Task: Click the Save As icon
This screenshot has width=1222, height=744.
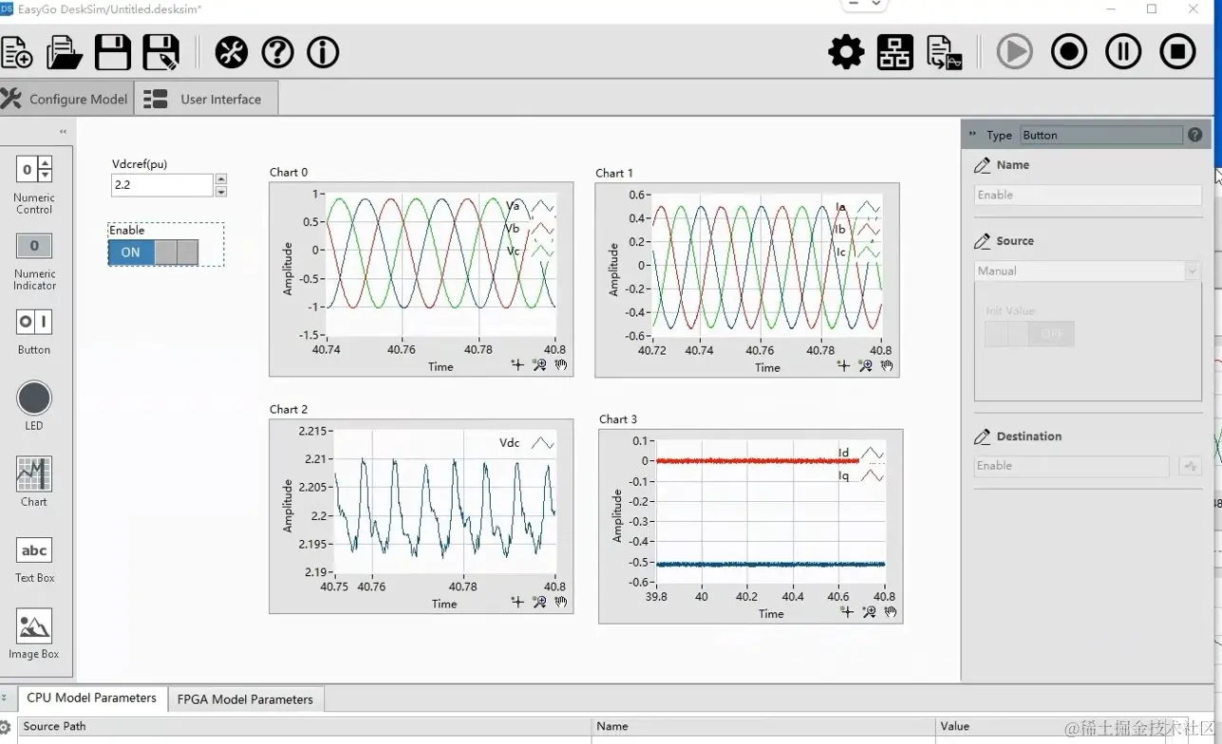Action: [161, 52]
